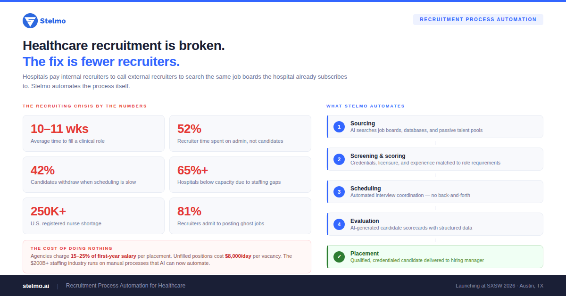Click the green Placement checkmark icon

(339, 257)
